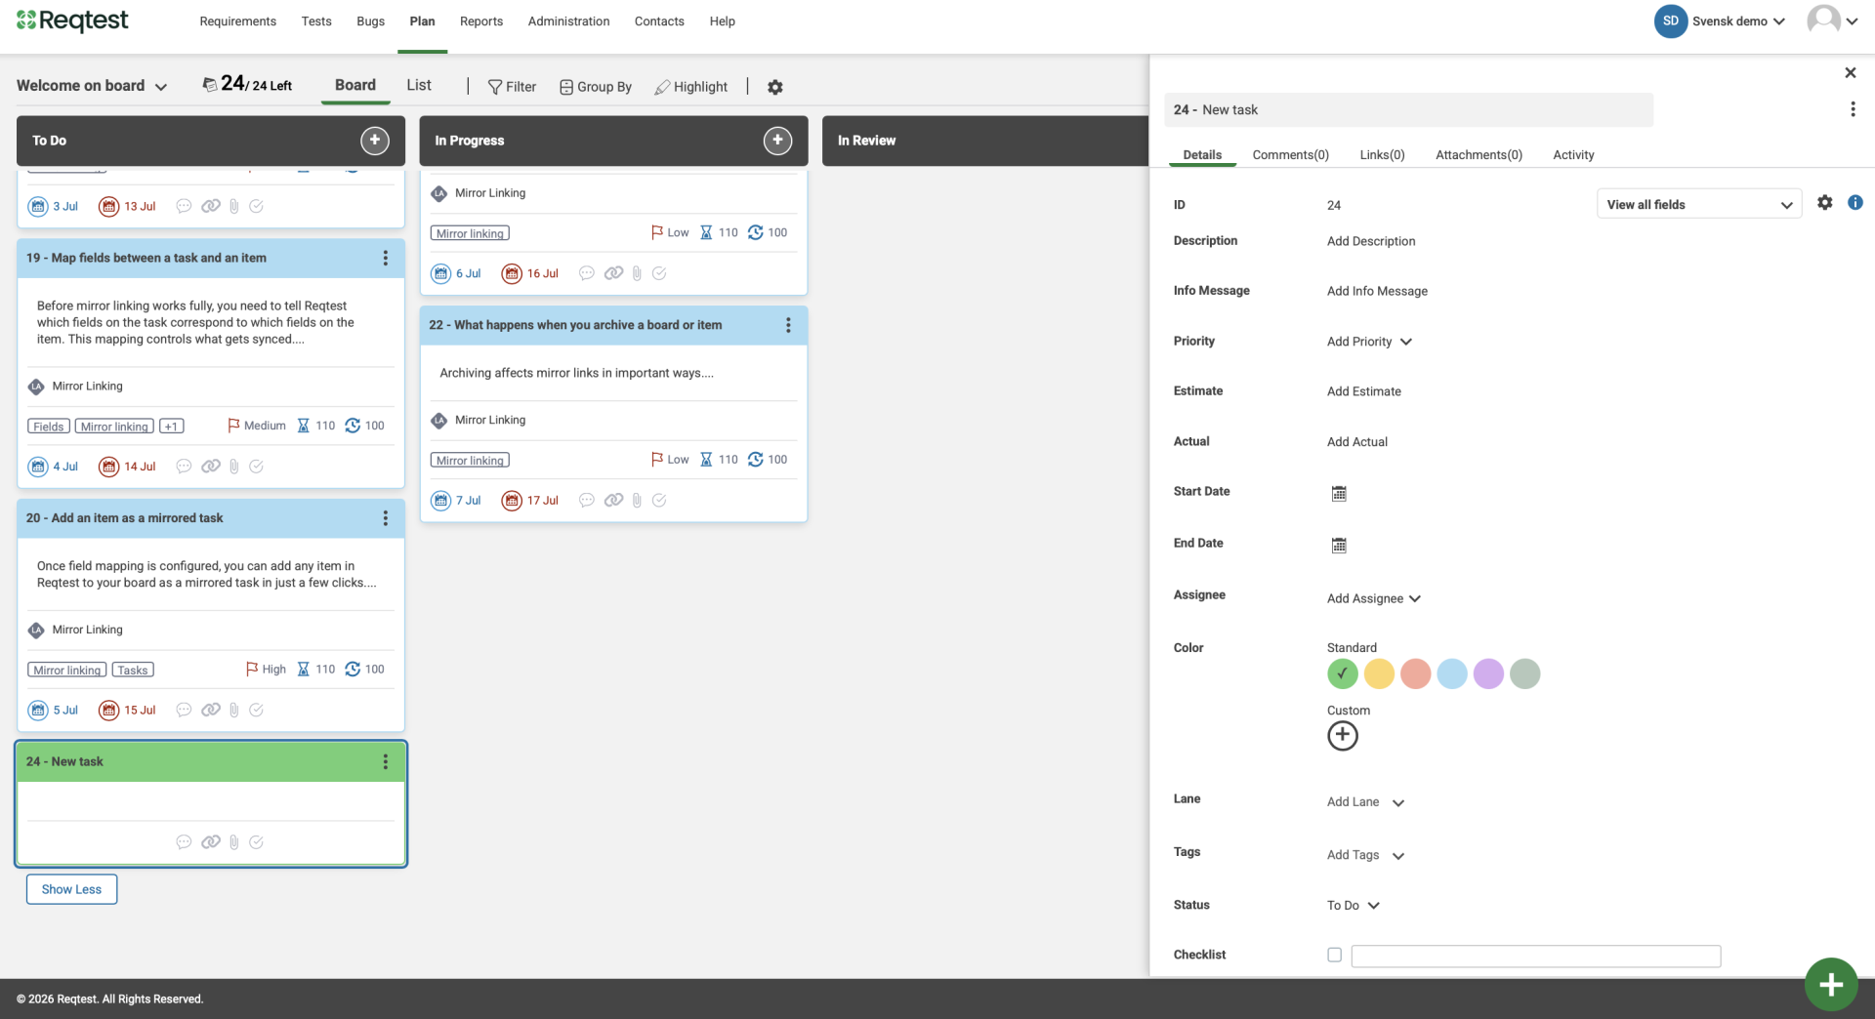Open the Administration menu
This screenshot has width=1875, height=1019.
click(568, 21)
